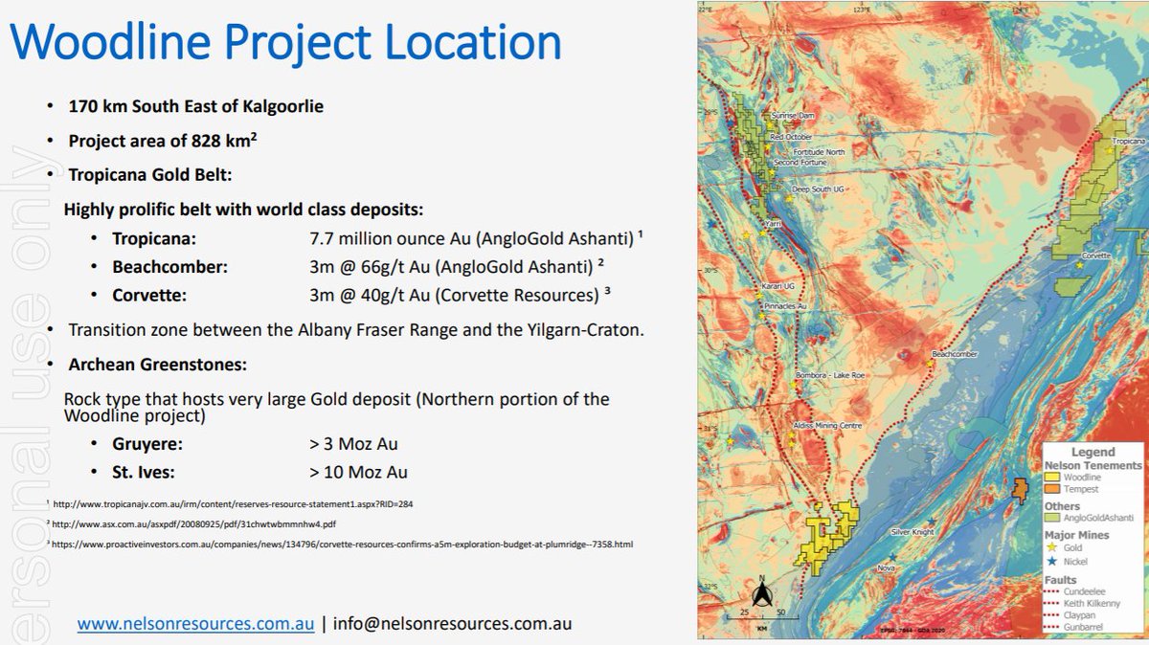Open the proactiveinvestors.com.au footnote URL

(343, 545)
